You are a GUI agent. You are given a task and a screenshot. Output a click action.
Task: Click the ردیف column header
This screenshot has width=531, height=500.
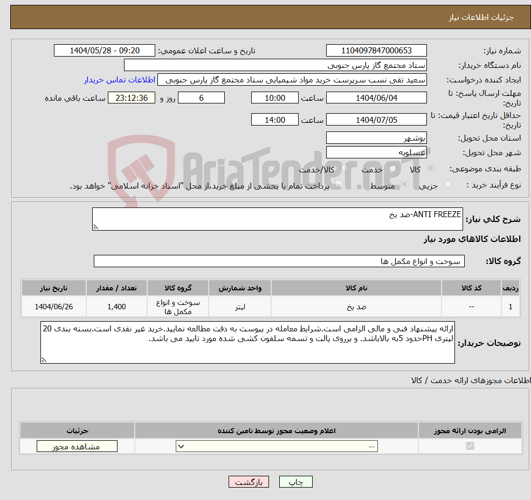coord(511,288)
